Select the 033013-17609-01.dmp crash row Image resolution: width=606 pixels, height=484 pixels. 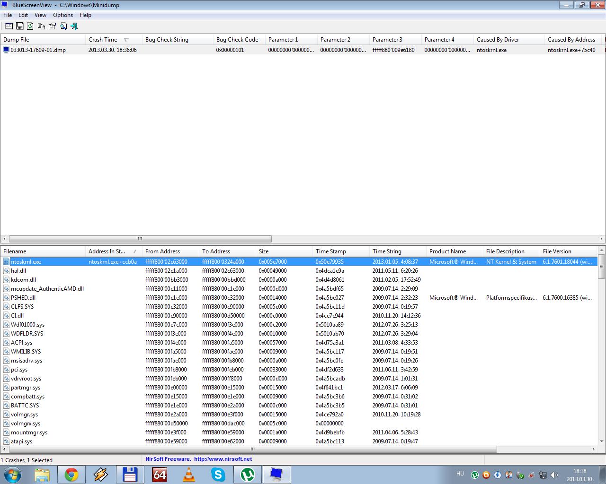click(x=303, y=50)
